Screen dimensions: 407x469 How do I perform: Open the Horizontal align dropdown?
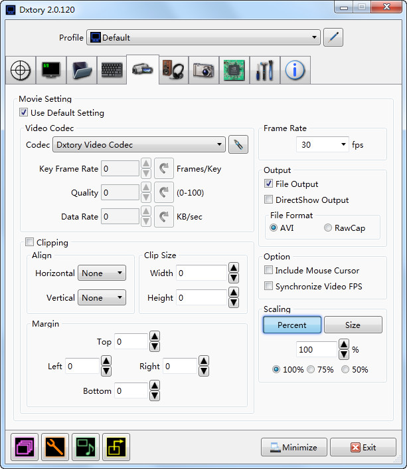point(102,273)
